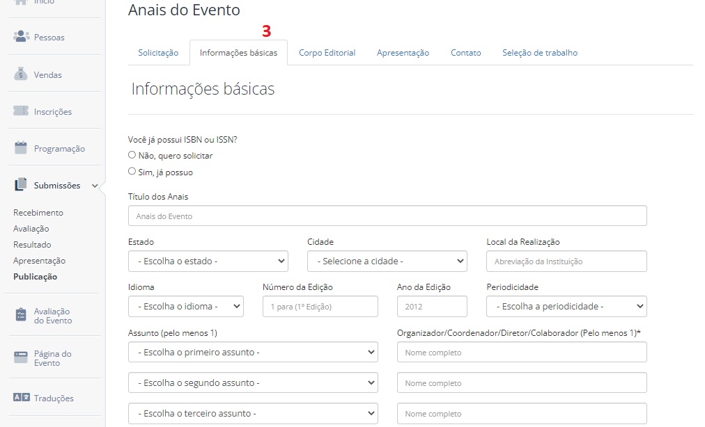Open the Periodicidade dropdown
Viewport: 705px width, 427px height.
point(566,307)
